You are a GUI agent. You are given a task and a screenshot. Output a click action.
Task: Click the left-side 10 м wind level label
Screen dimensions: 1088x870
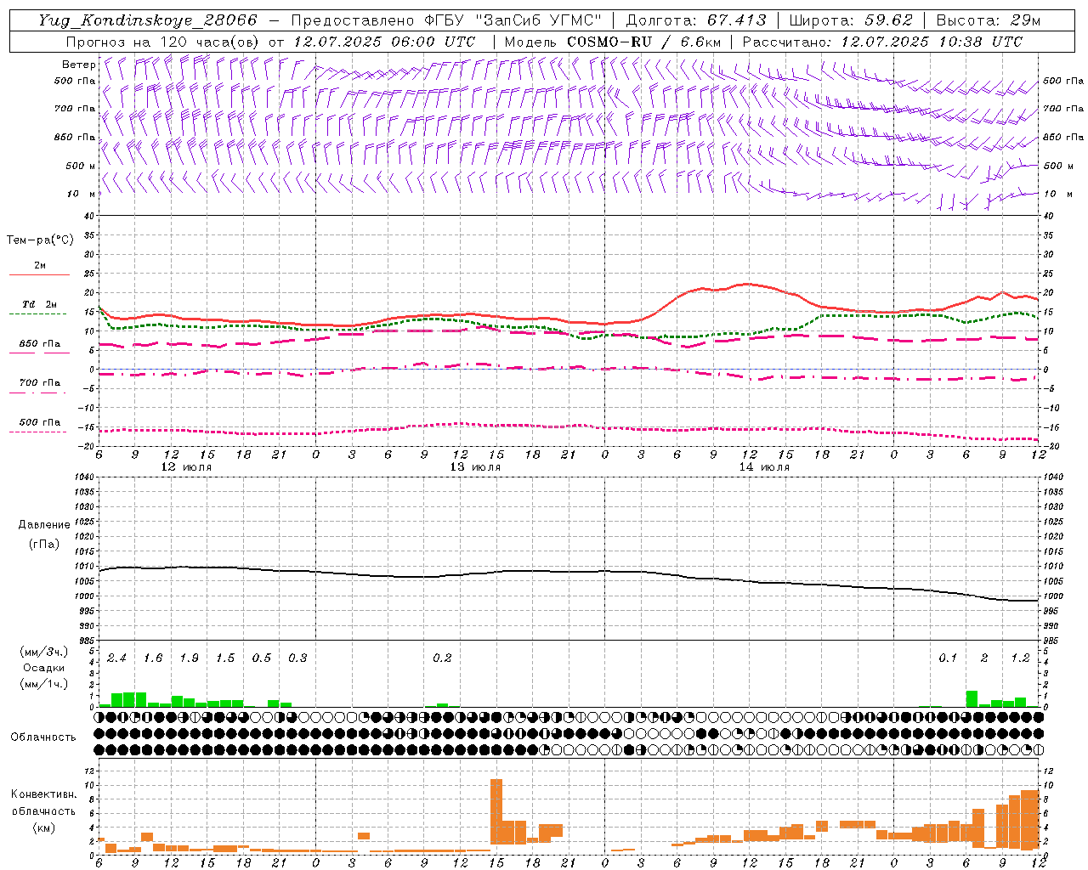click(x=82, y=194)
